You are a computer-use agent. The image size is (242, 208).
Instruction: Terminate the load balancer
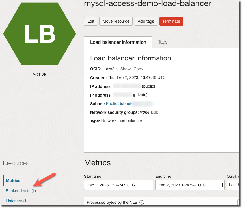tap(171, 21)
